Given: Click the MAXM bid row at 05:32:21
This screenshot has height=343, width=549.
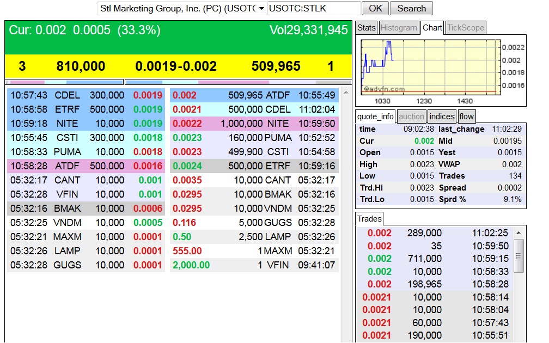Looking at the screenshot, I should (86, 237).
